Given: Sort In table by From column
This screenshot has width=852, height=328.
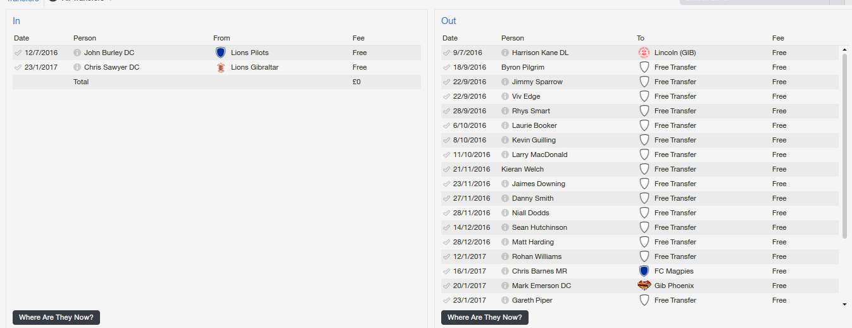Looking at the screenshot, I should click(x=222, y=38).
